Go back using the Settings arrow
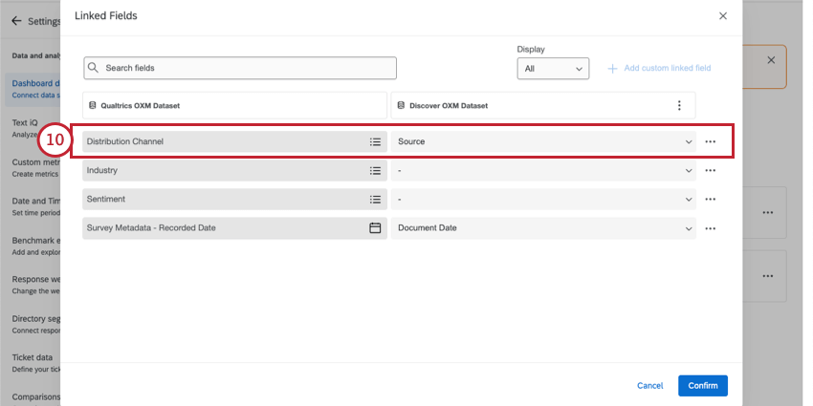 point(16,21)
